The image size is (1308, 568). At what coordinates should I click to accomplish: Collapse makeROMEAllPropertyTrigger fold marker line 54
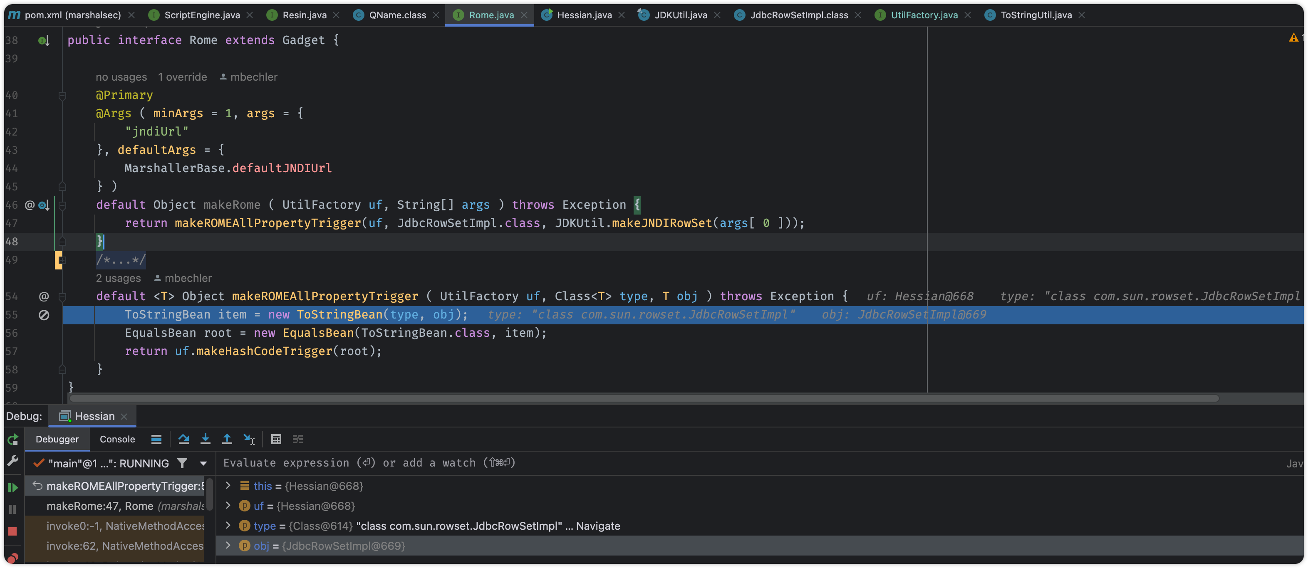[x=62, y=296]
